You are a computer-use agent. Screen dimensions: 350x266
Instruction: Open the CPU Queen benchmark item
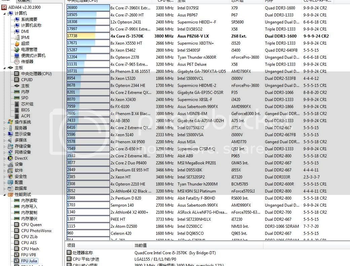[x=31, y=225]
